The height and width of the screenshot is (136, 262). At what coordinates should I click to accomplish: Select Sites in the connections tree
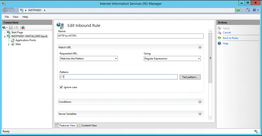(x=18, y=44)
